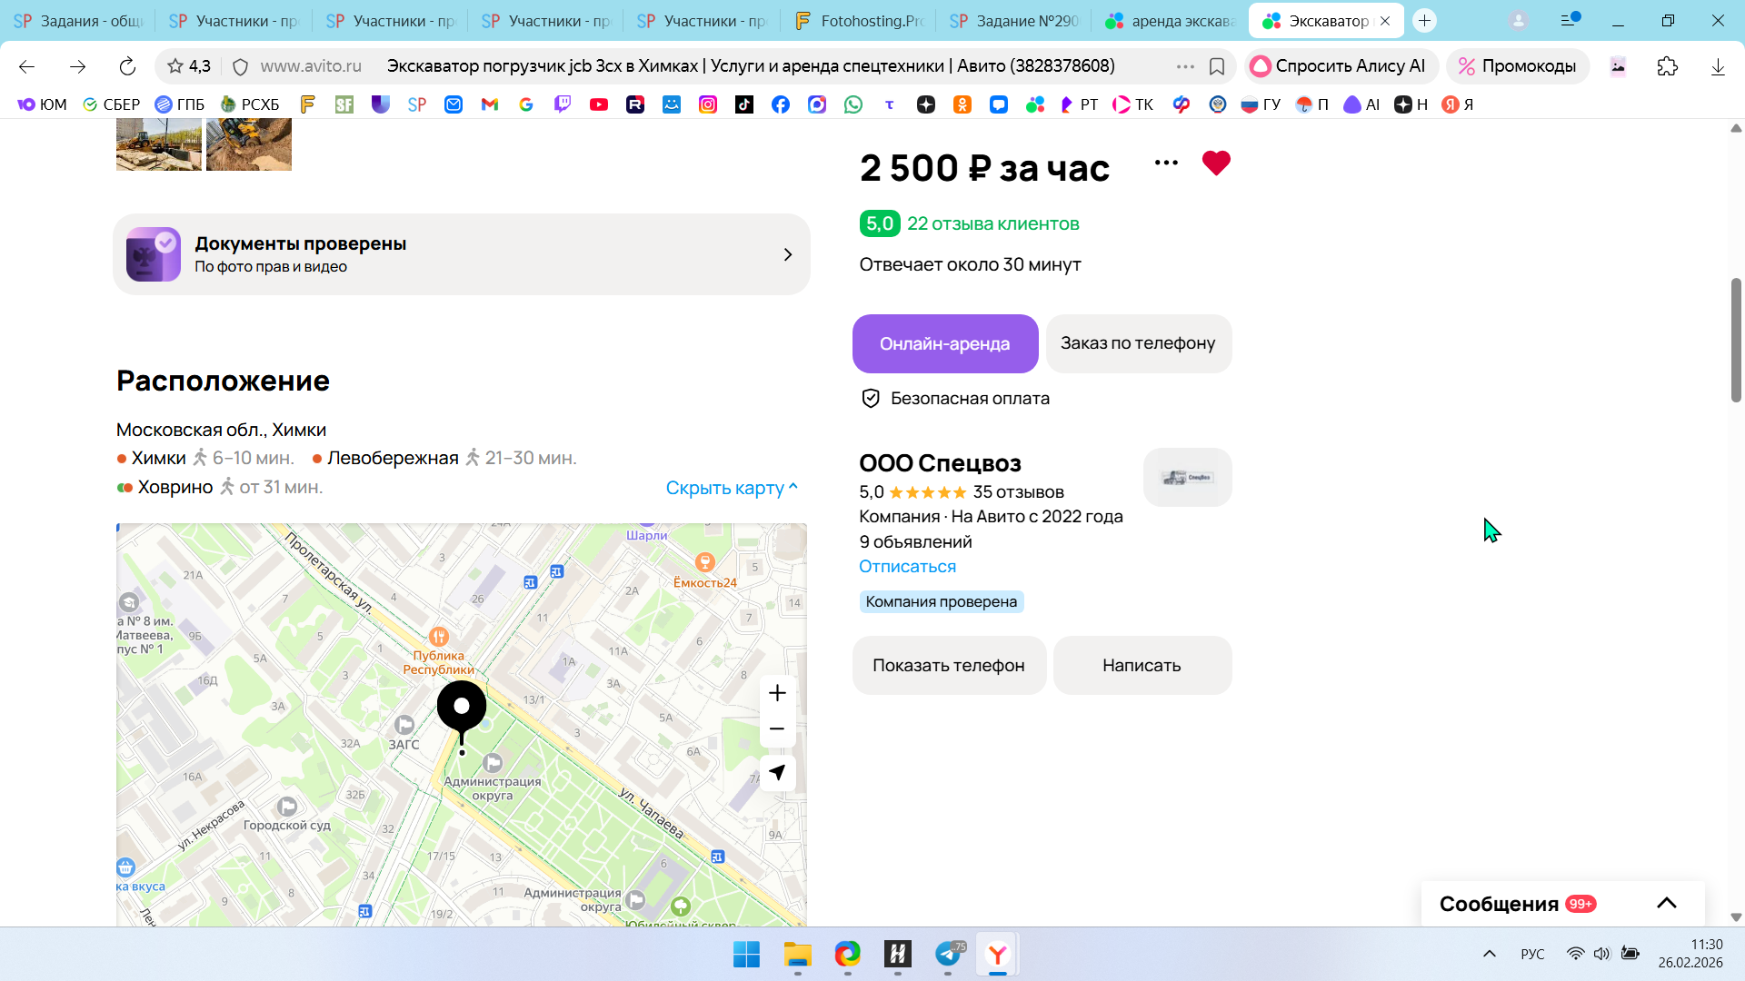
Task: Expand the Сообщения chat panel
Action: pyautogui.click(x=1666, y=903)
